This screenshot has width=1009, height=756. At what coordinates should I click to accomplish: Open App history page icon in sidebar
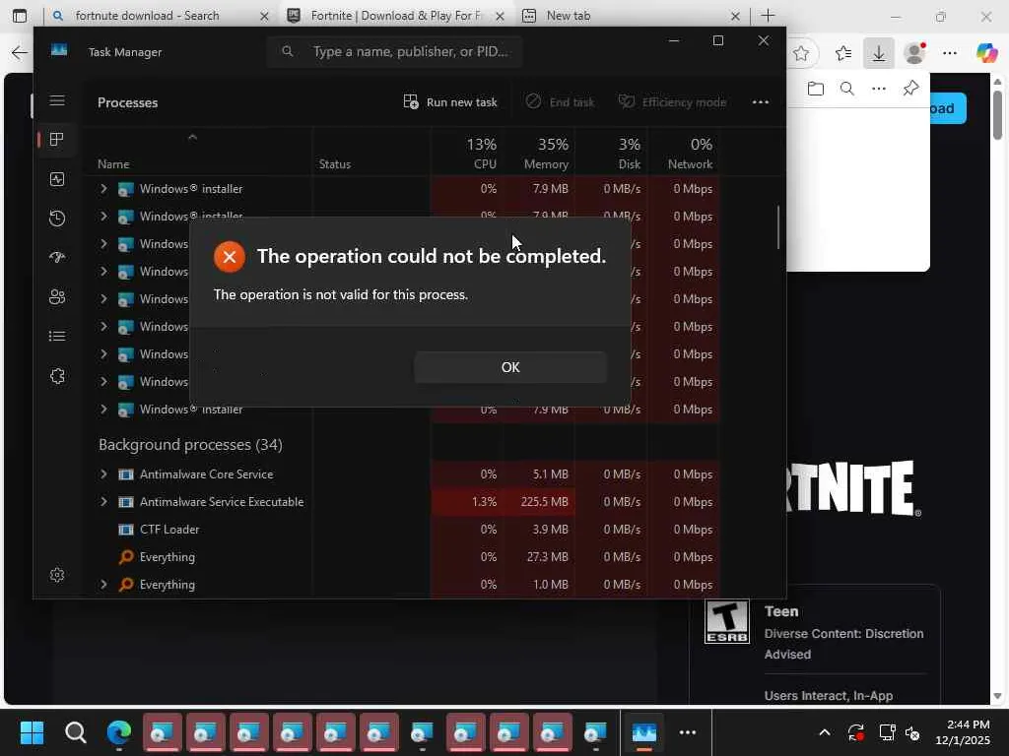click(x=57, y=219)
